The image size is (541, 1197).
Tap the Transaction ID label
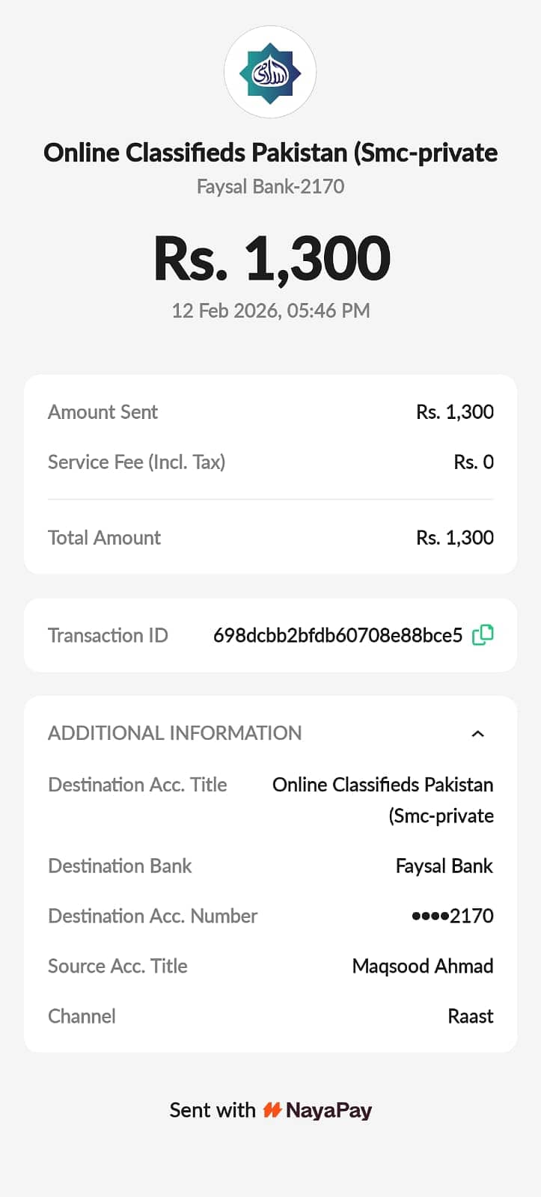point(108,636)
